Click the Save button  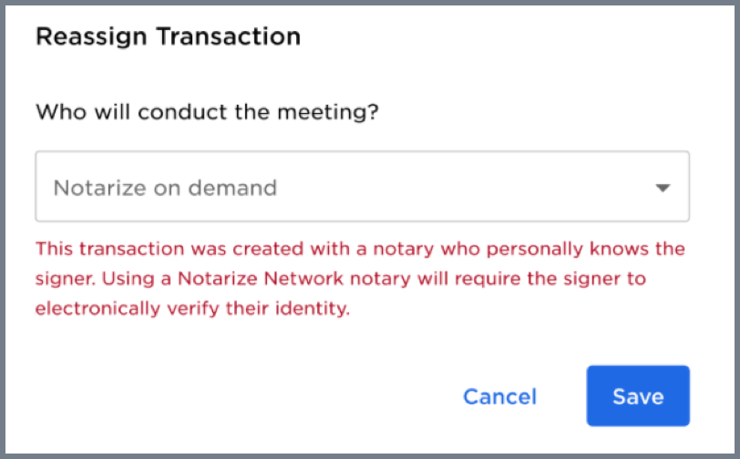(638, 396)
